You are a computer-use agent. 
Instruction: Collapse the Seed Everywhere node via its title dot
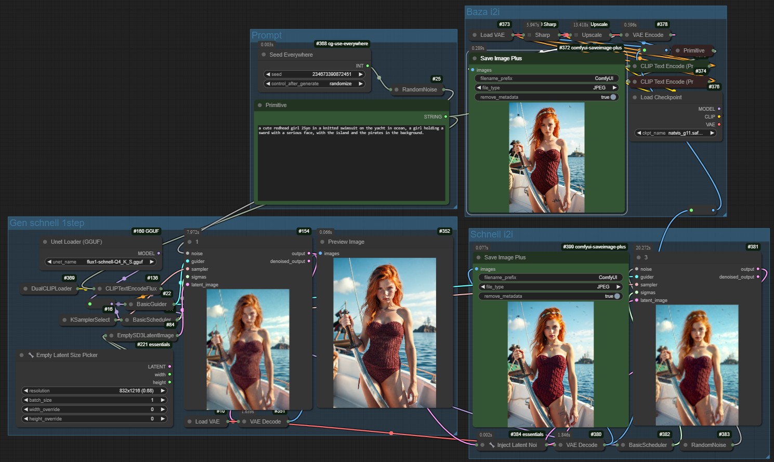[x=264, y=55]
